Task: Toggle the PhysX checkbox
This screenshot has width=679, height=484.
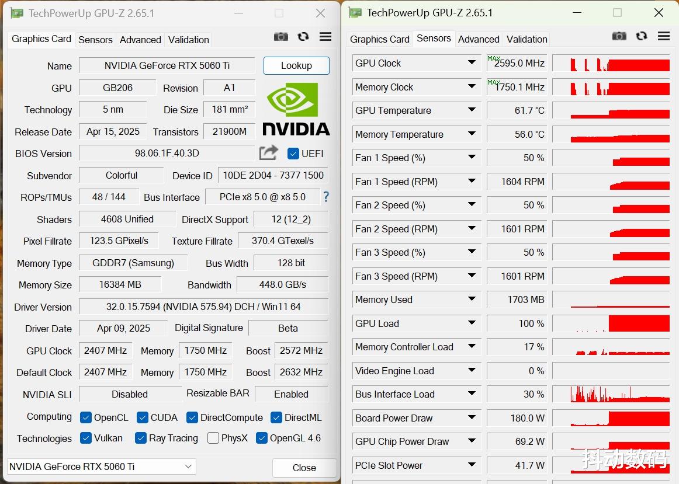Action: [x=213, y=438]
